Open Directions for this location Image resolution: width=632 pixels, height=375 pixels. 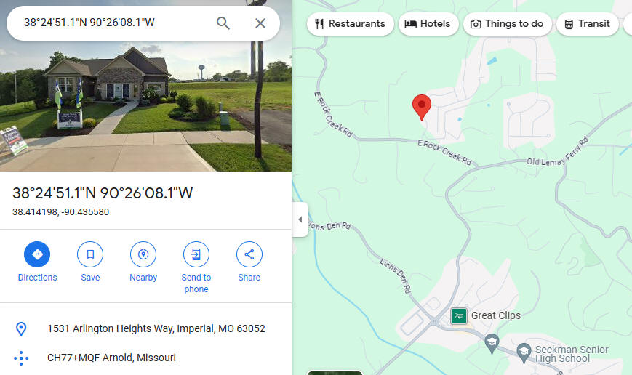(x=37, y=262)
